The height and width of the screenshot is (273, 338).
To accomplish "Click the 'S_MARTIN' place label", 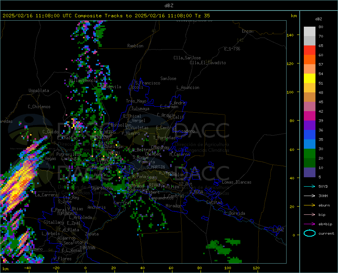I will 155,167.
